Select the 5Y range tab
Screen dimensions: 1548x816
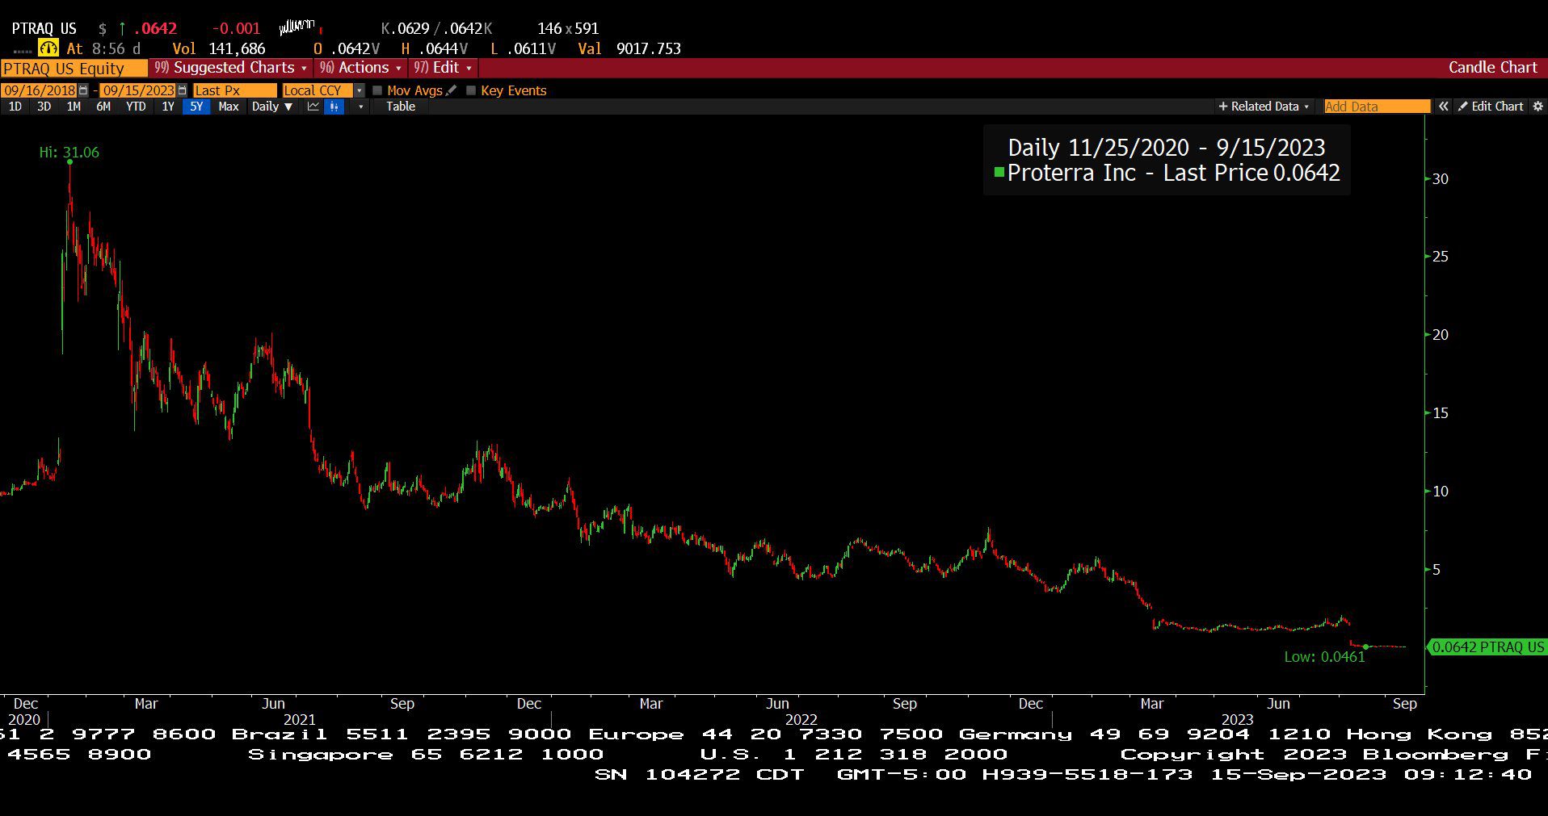[196, 107]
